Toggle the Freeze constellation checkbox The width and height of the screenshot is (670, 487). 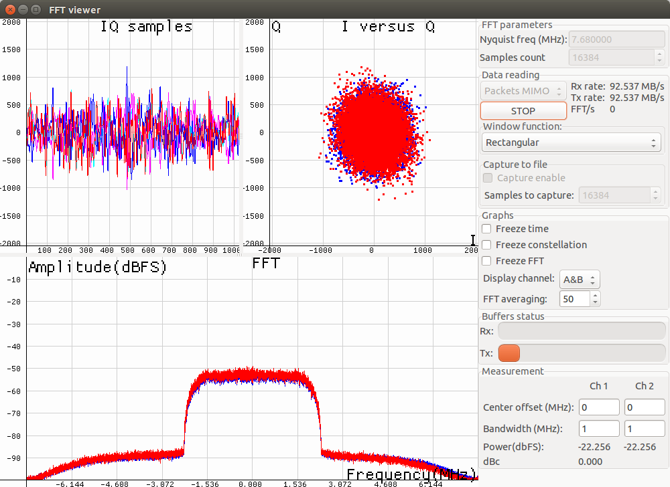(487, 245)
